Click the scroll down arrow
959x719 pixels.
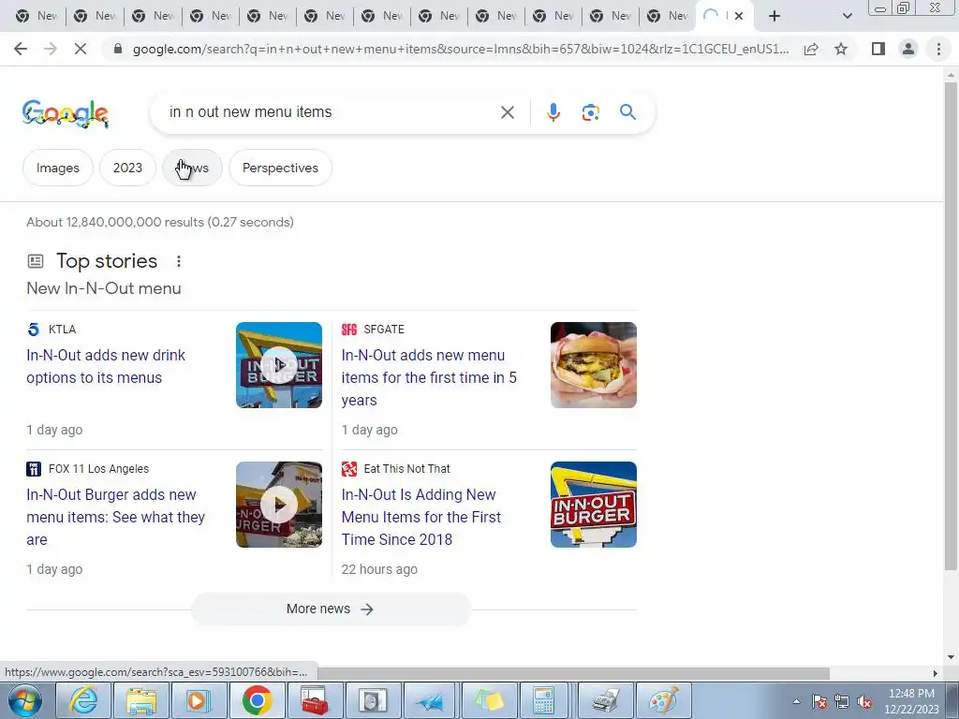951,657
